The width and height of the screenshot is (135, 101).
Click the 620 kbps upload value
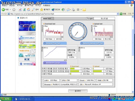coord(109,69)
